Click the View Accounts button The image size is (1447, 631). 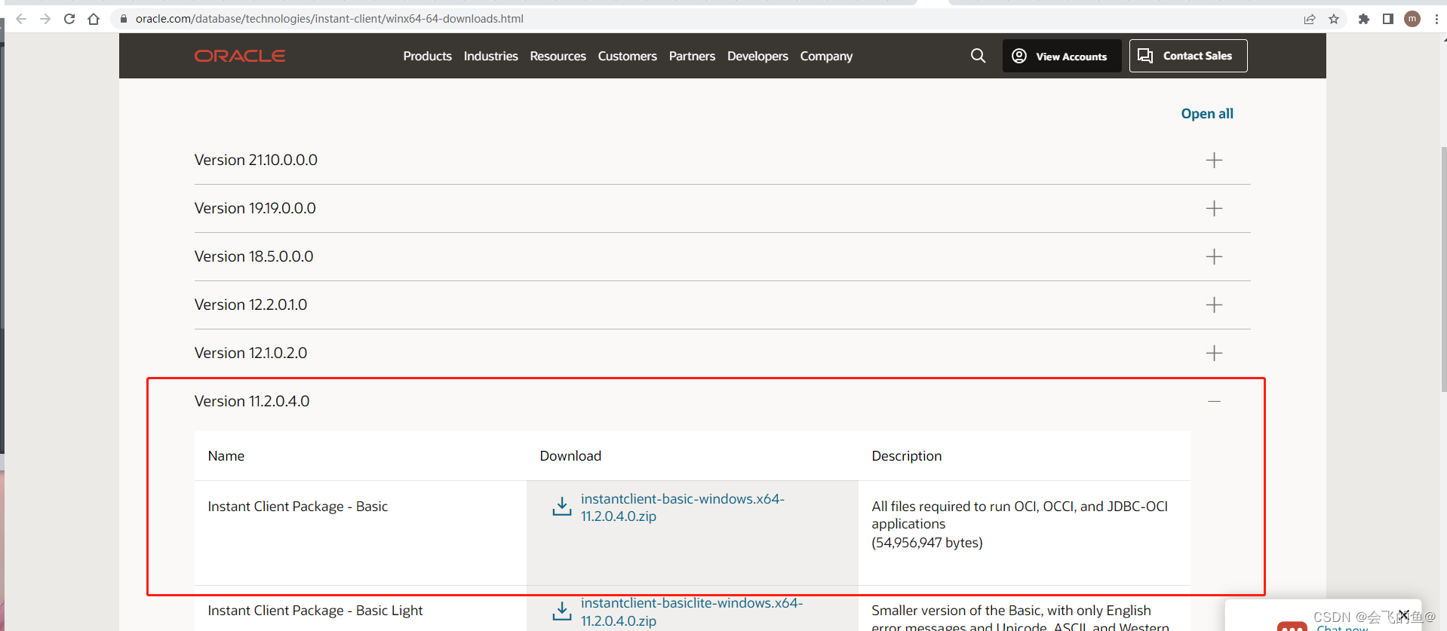click(1061, 56)
